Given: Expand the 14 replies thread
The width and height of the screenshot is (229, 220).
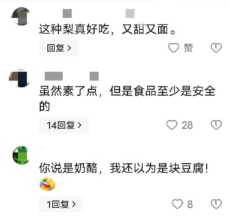Looking at the screenshot, I should click(64, 125).
